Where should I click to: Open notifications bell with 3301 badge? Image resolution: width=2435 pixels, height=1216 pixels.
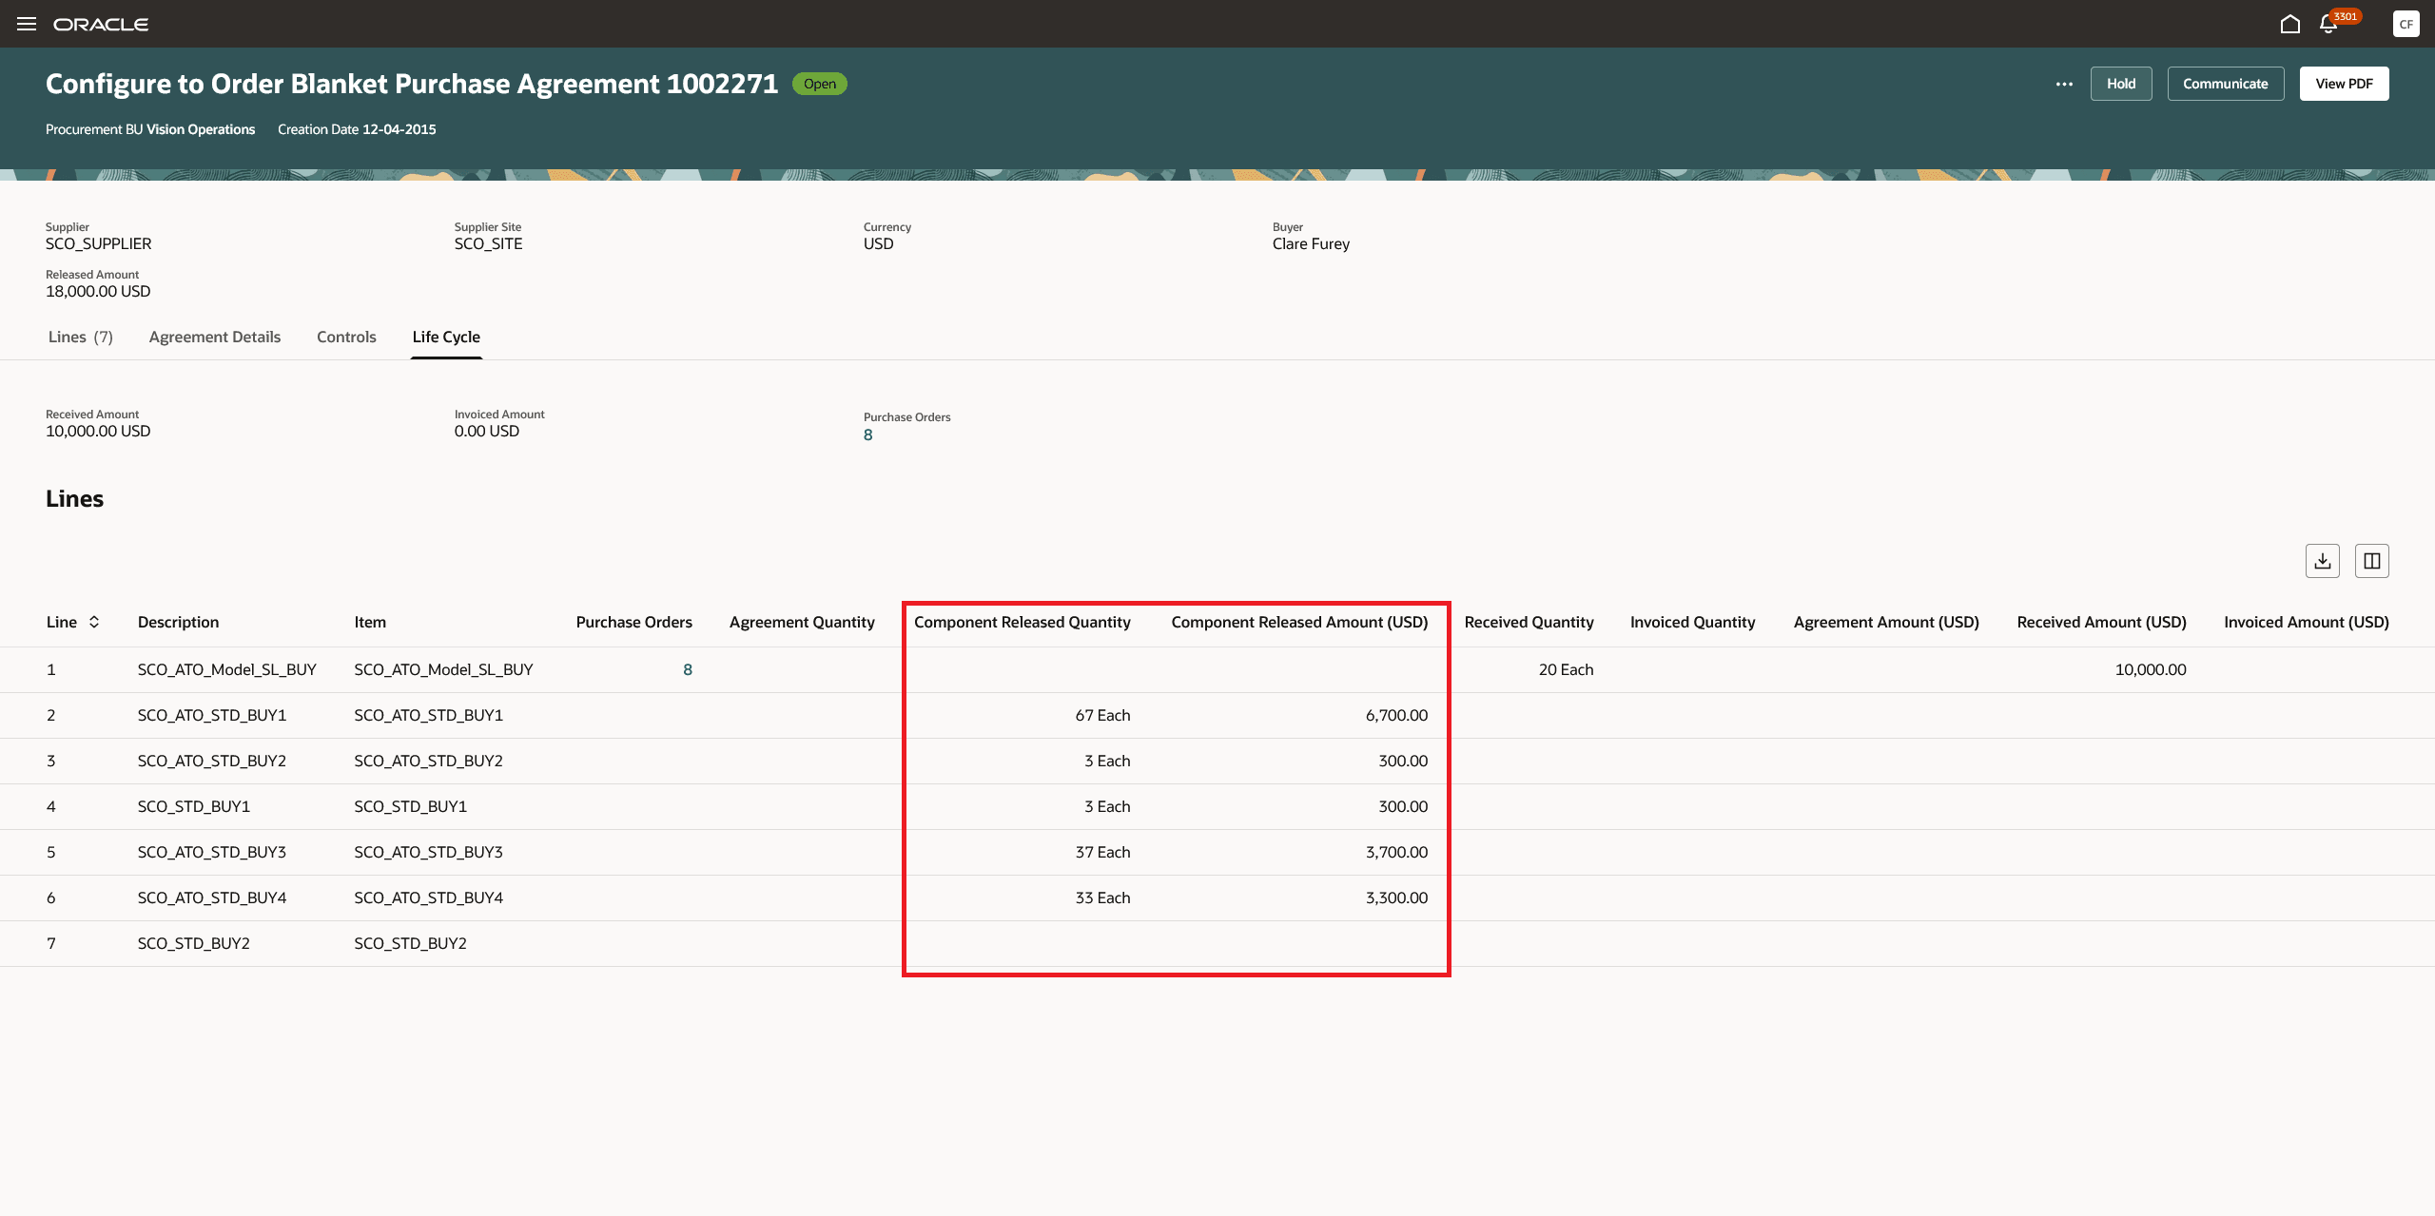coord(2328,25)
